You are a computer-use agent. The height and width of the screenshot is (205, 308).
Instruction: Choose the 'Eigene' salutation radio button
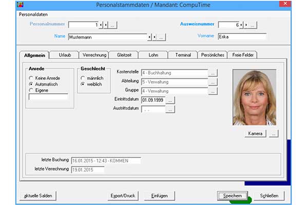click(31, 90)
